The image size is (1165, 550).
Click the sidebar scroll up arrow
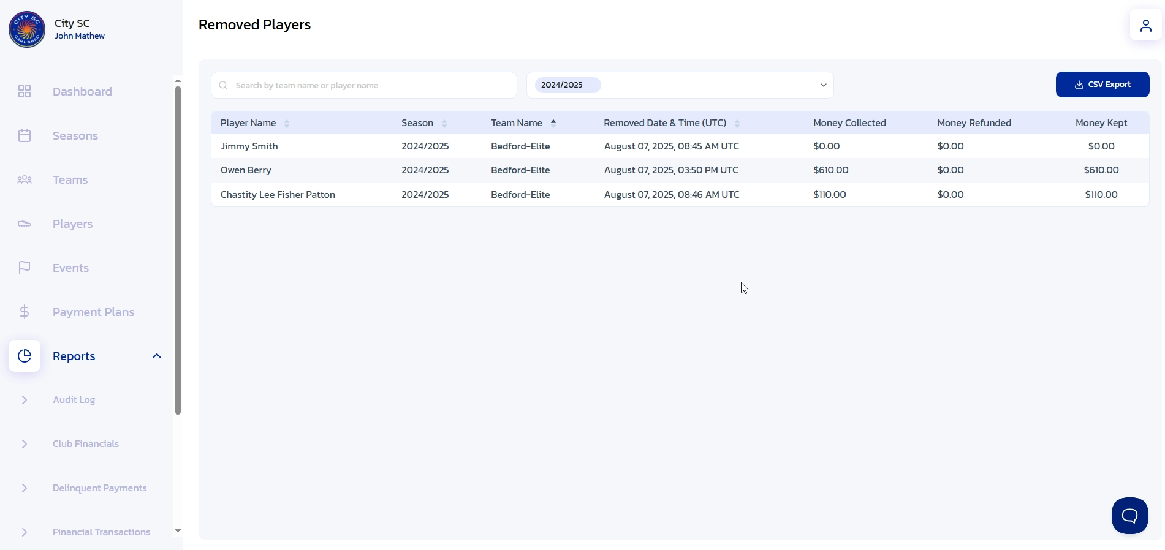pyautogui.click(x=178, y=81)
